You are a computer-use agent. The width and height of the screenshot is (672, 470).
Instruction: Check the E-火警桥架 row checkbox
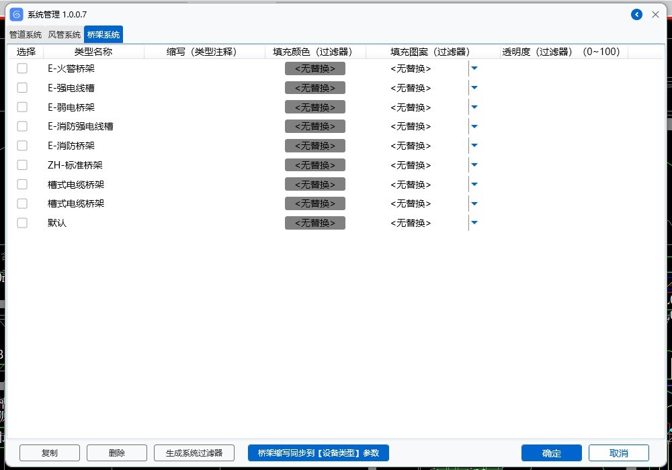(x=22, y=68)
